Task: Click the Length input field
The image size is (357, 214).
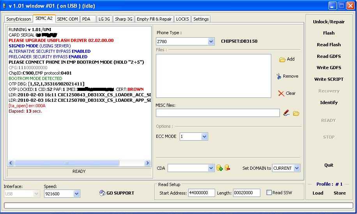Action: pos(247,193)
